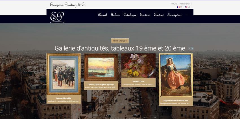Click the Notre catalogue button
Image resolution: width=240 pixels, height=119 pixels.
pos(120,41)
